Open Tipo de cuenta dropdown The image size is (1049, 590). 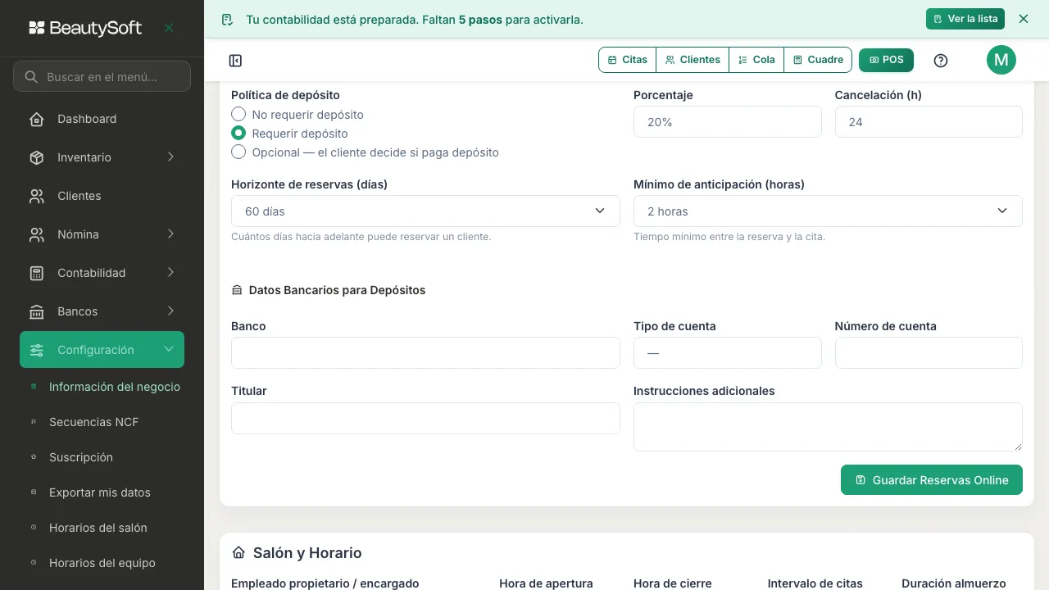click(x=728, y=353)
